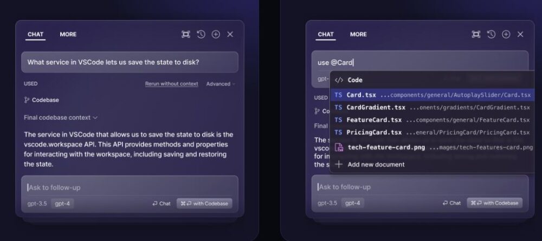Start new chat with plus icon in left panel

click(x=216, y=34)
